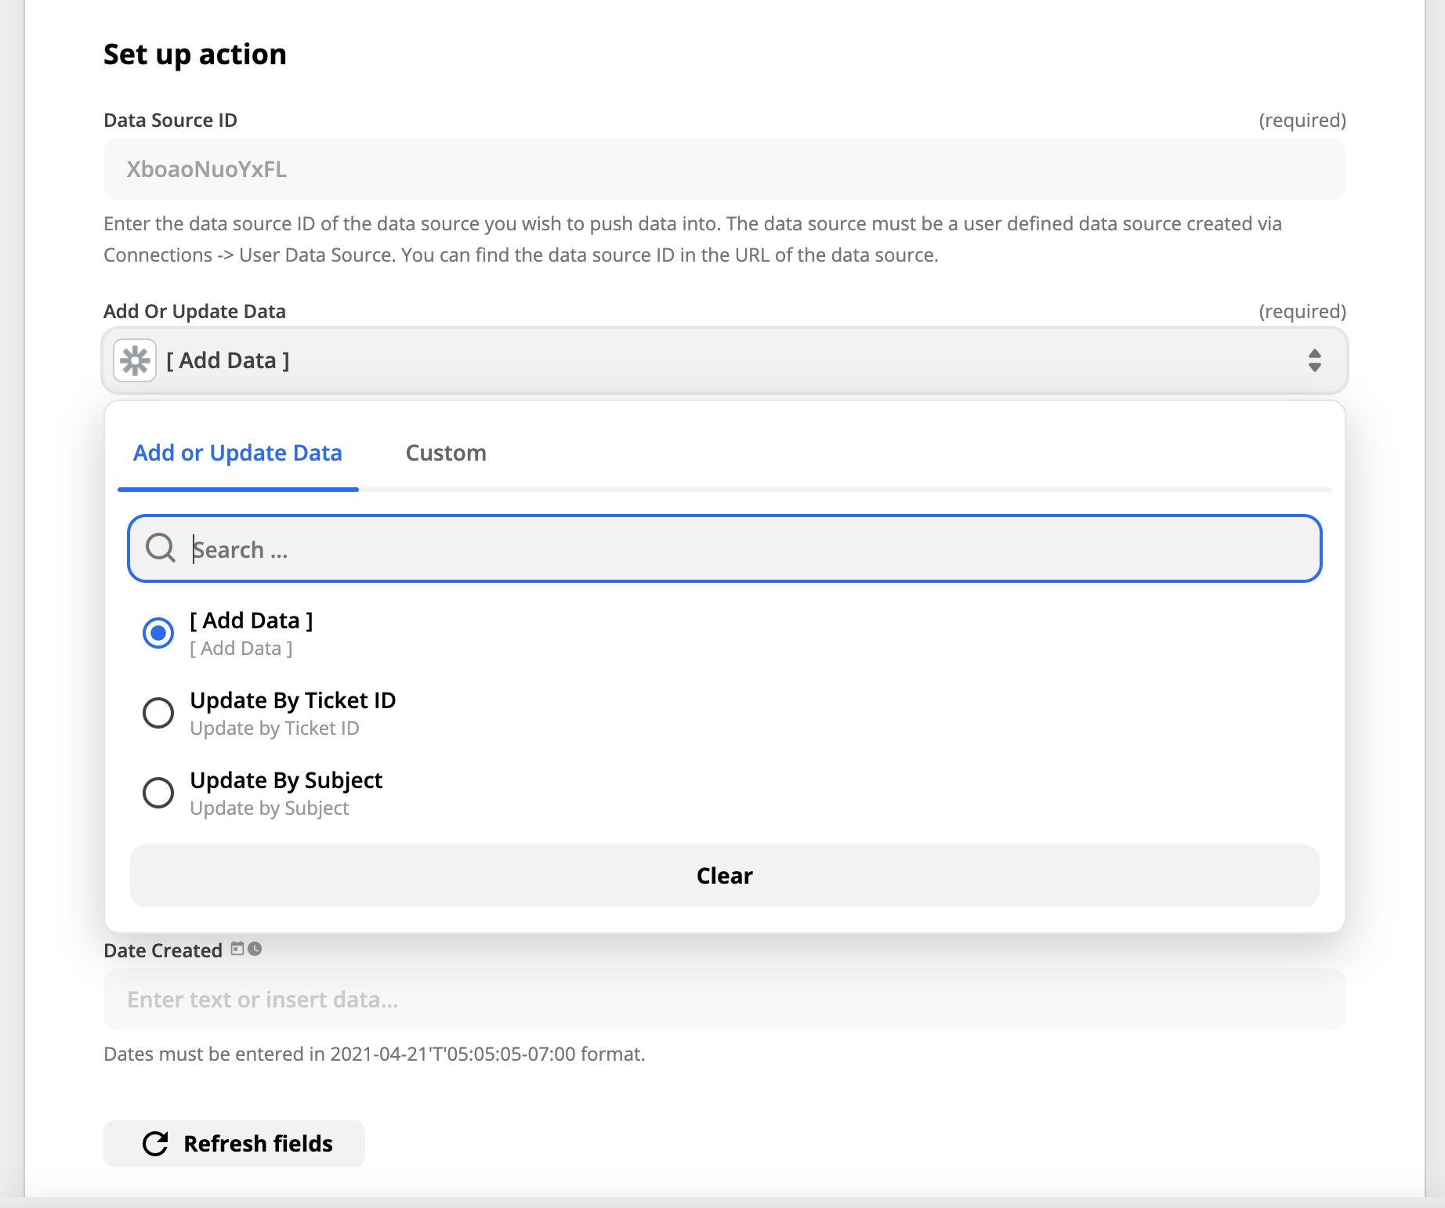The width and height of the screenshot is (1445, 1208).
Task: Click the magnifying glass search icon
Action: [x=161, y=548]
